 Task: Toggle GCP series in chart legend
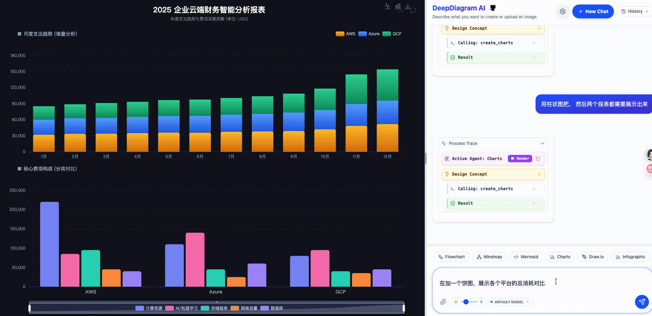click(x=392, y=34)
